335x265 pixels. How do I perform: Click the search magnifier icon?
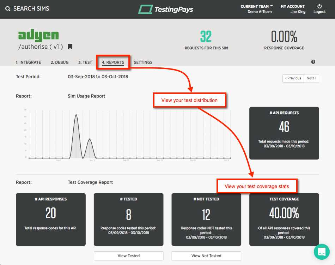8,9
